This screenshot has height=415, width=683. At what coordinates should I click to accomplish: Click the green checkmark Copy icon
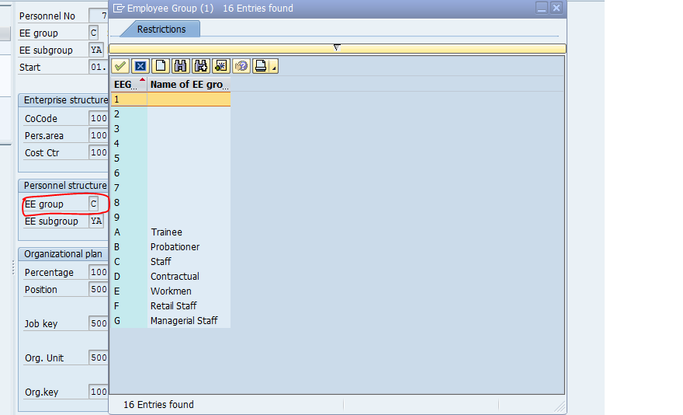pyautogui.click(x=120, y=66)
